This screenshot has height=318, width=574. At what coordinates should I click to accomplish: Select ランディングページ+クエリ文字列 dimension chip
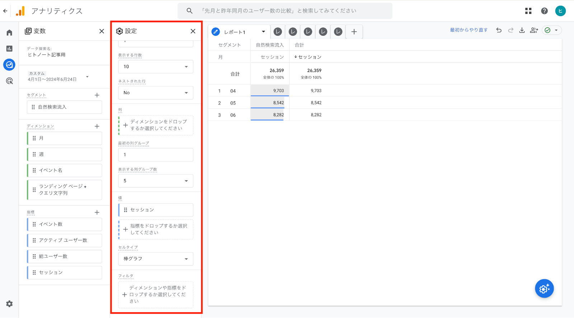65,190
